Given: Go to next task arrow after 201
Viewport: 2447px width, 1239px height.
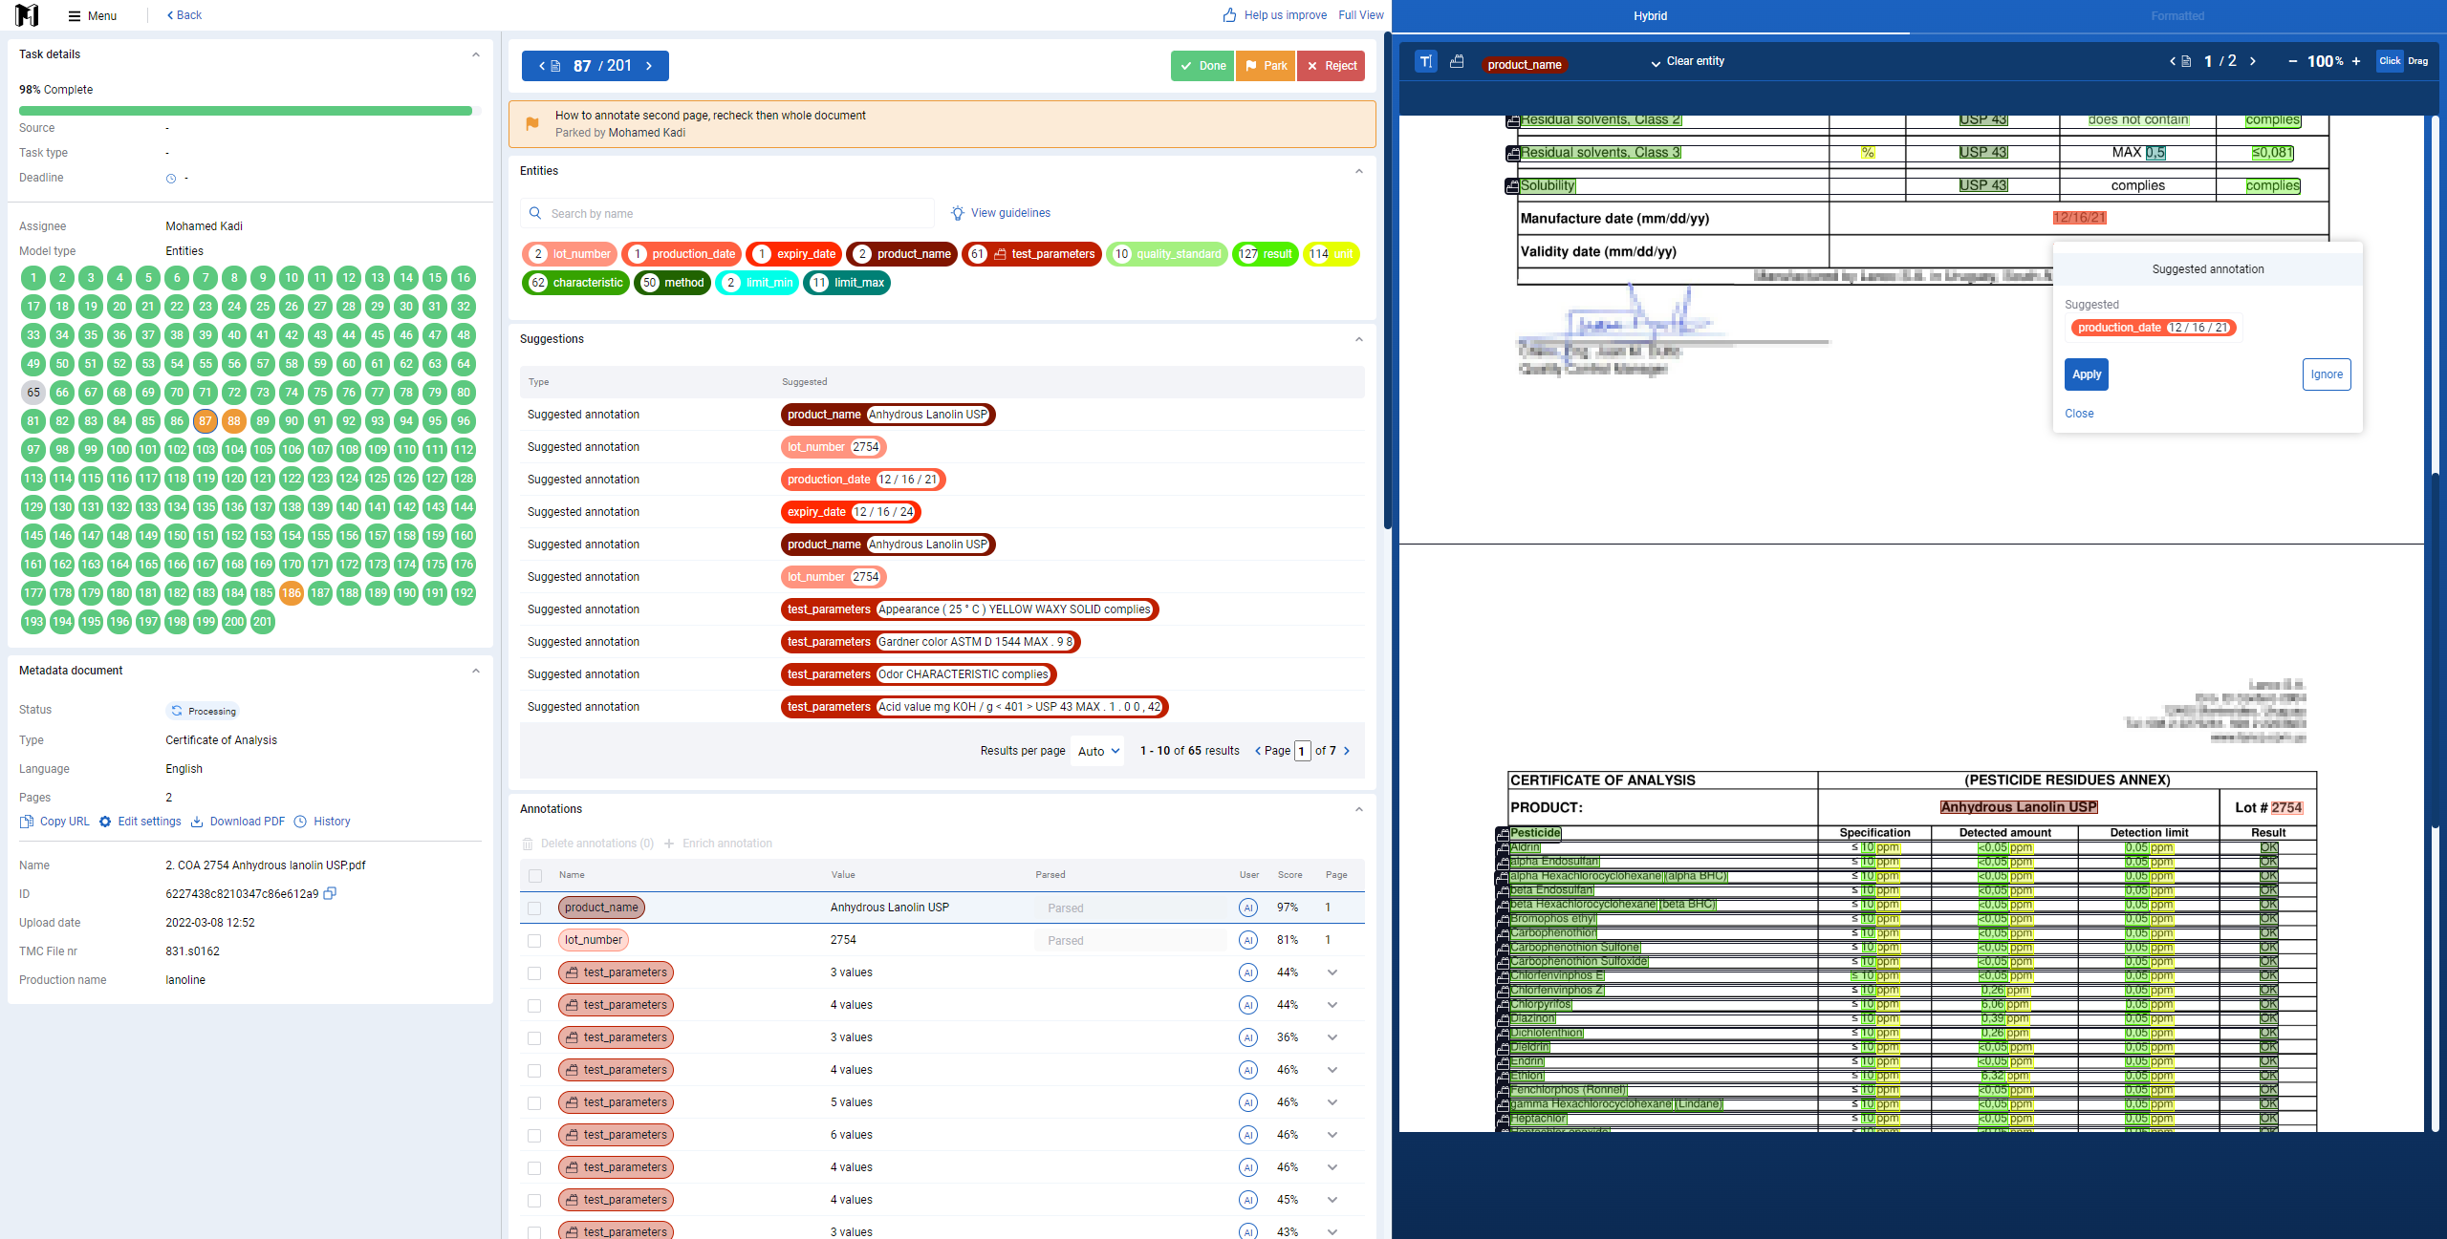Looking at the screenshot, I should [x=649, y=66].
